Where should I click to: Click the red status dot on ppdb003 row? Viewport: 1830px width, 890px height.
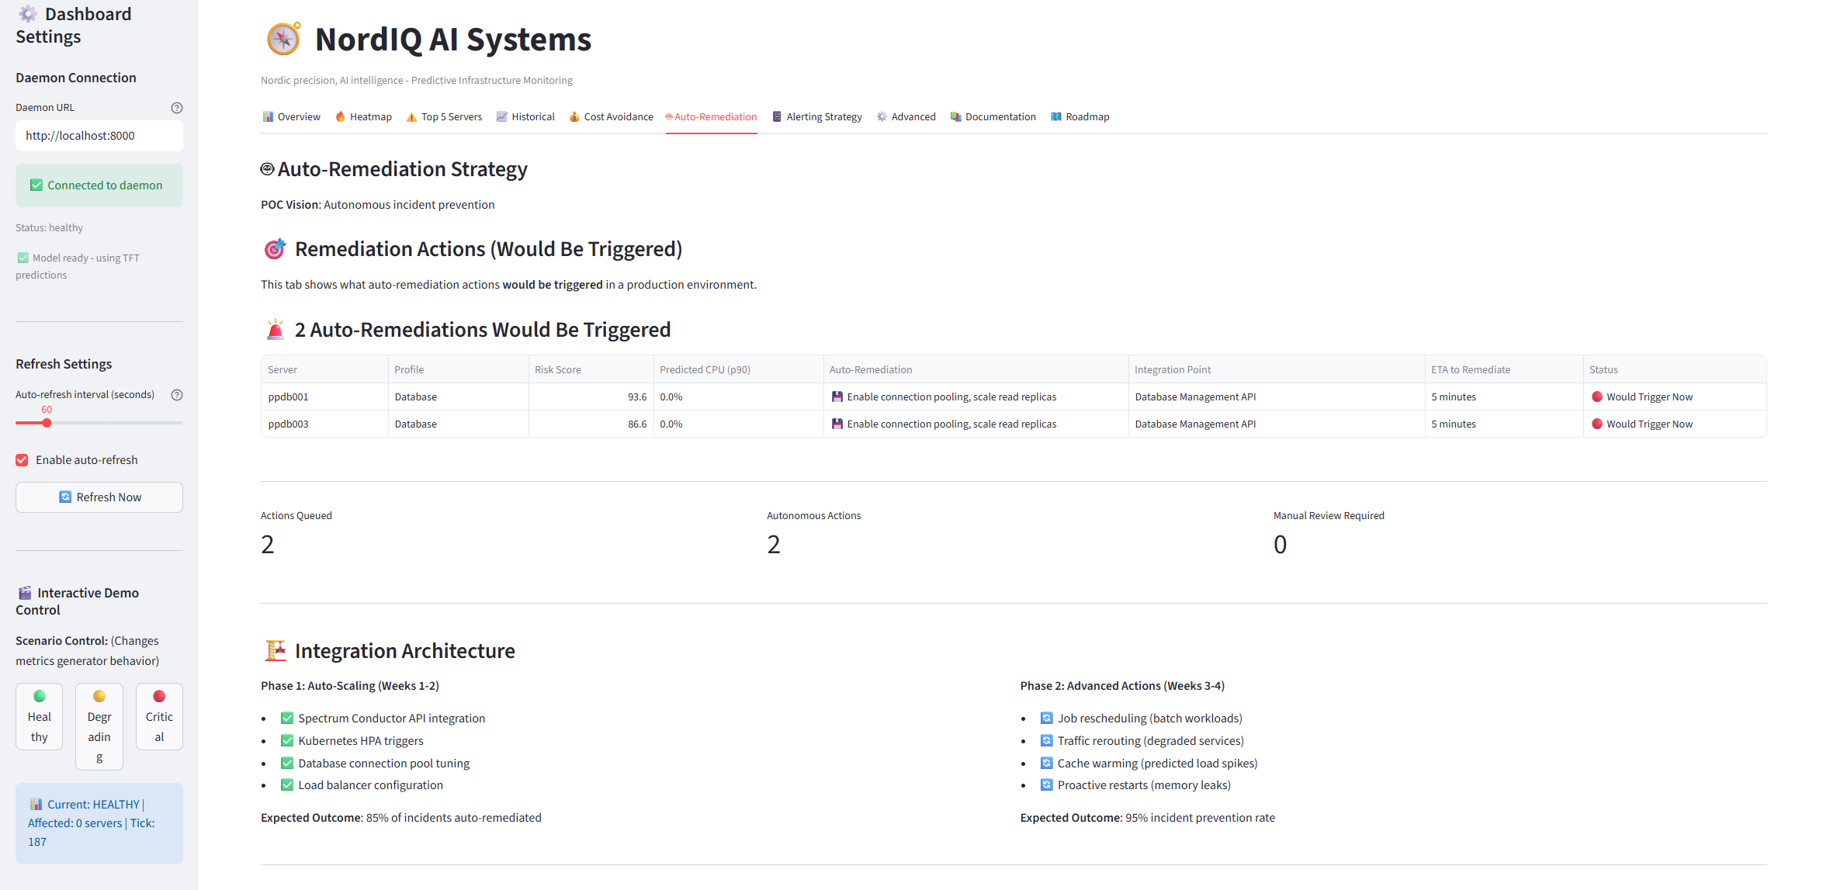point(1597,424)
